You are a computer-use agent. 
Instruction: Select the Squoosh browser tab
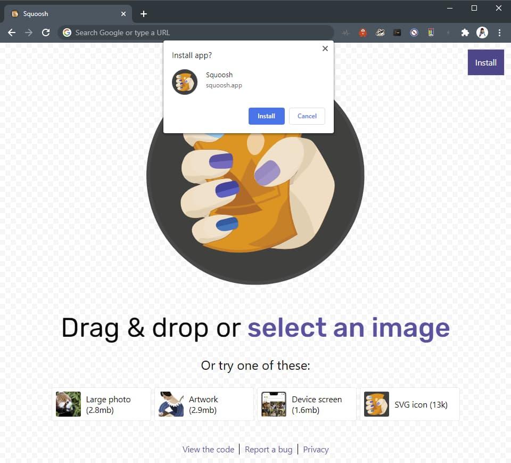(x=64, y=14)
